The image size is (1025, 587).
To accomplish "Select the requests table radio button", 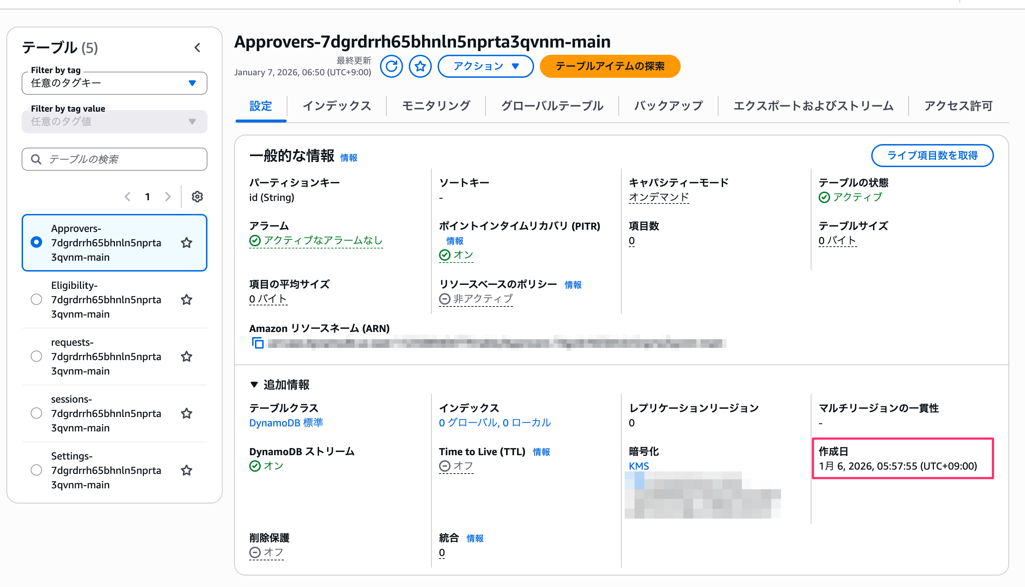I will (x=36, y=357).
